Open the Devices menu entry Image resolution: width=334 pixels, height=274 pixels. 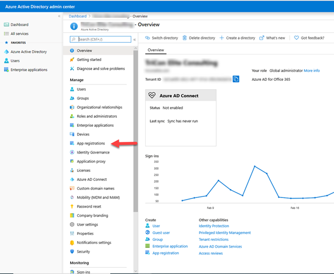(x=83, y=134)
